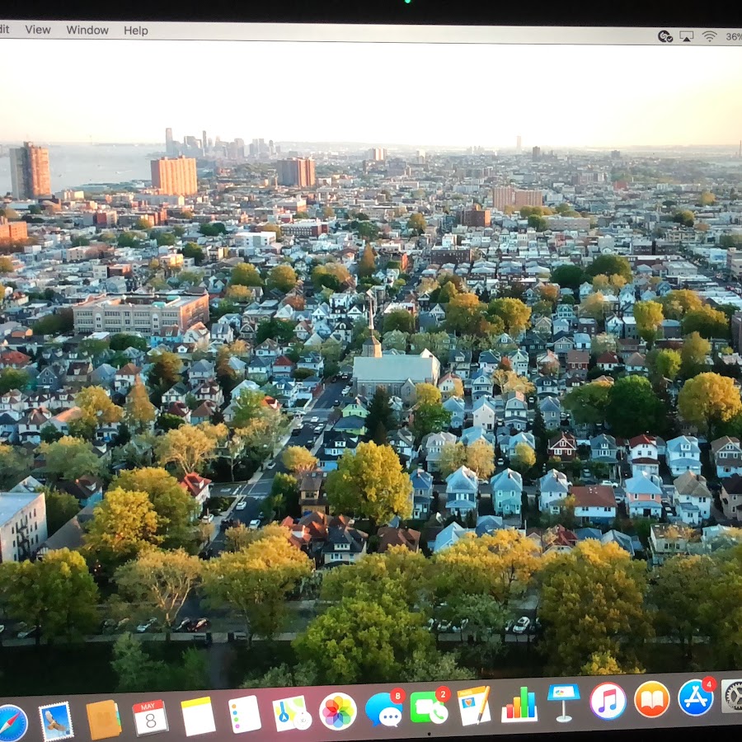742x742 pixels.
Task: Open Messages with 8 unread badge
Action: (384, 708)
